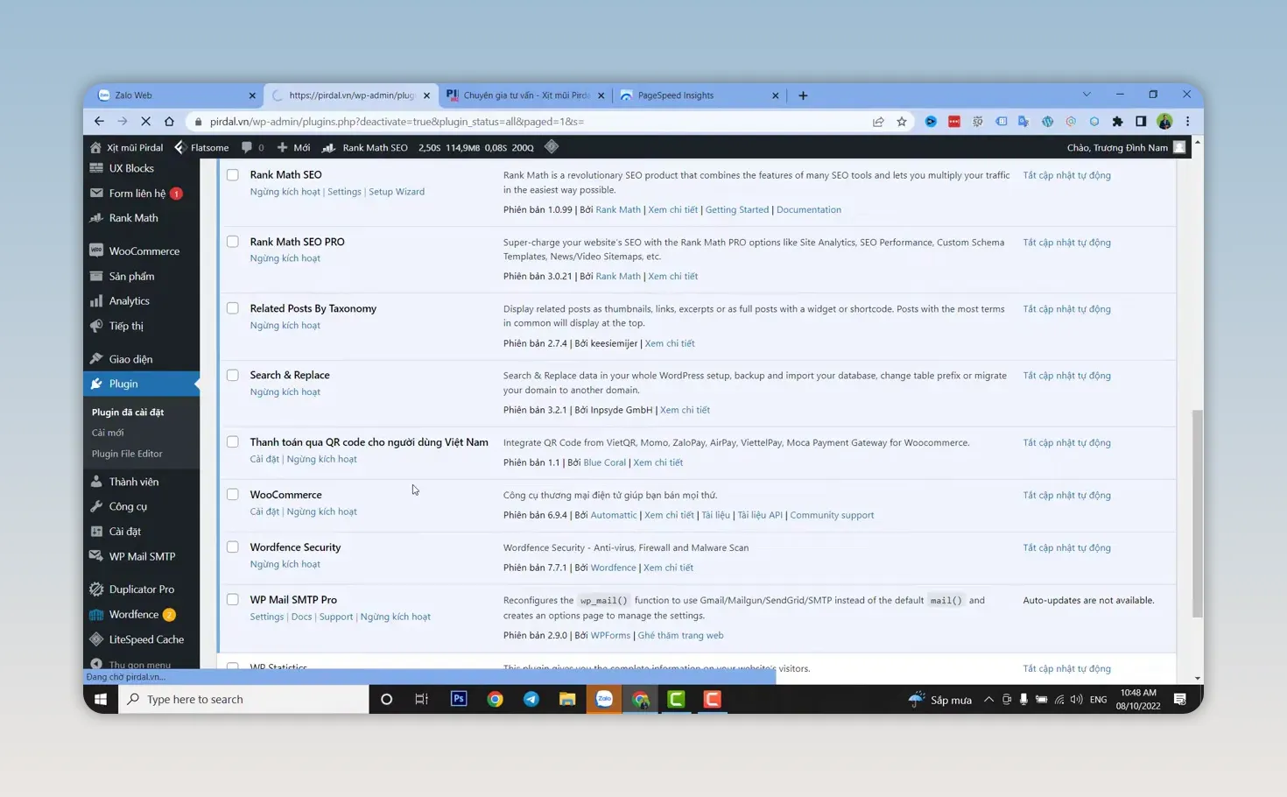
Task: Open the Community support link
Action: [832, 515]
